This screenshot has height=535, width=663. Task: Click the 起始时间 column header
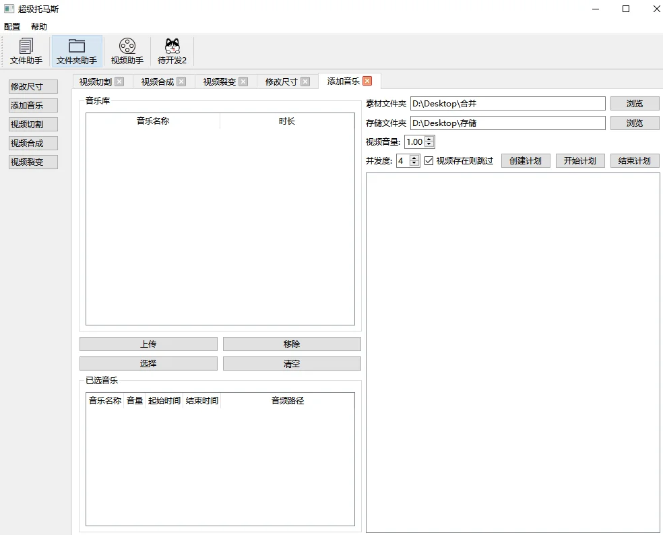point(164,400)
